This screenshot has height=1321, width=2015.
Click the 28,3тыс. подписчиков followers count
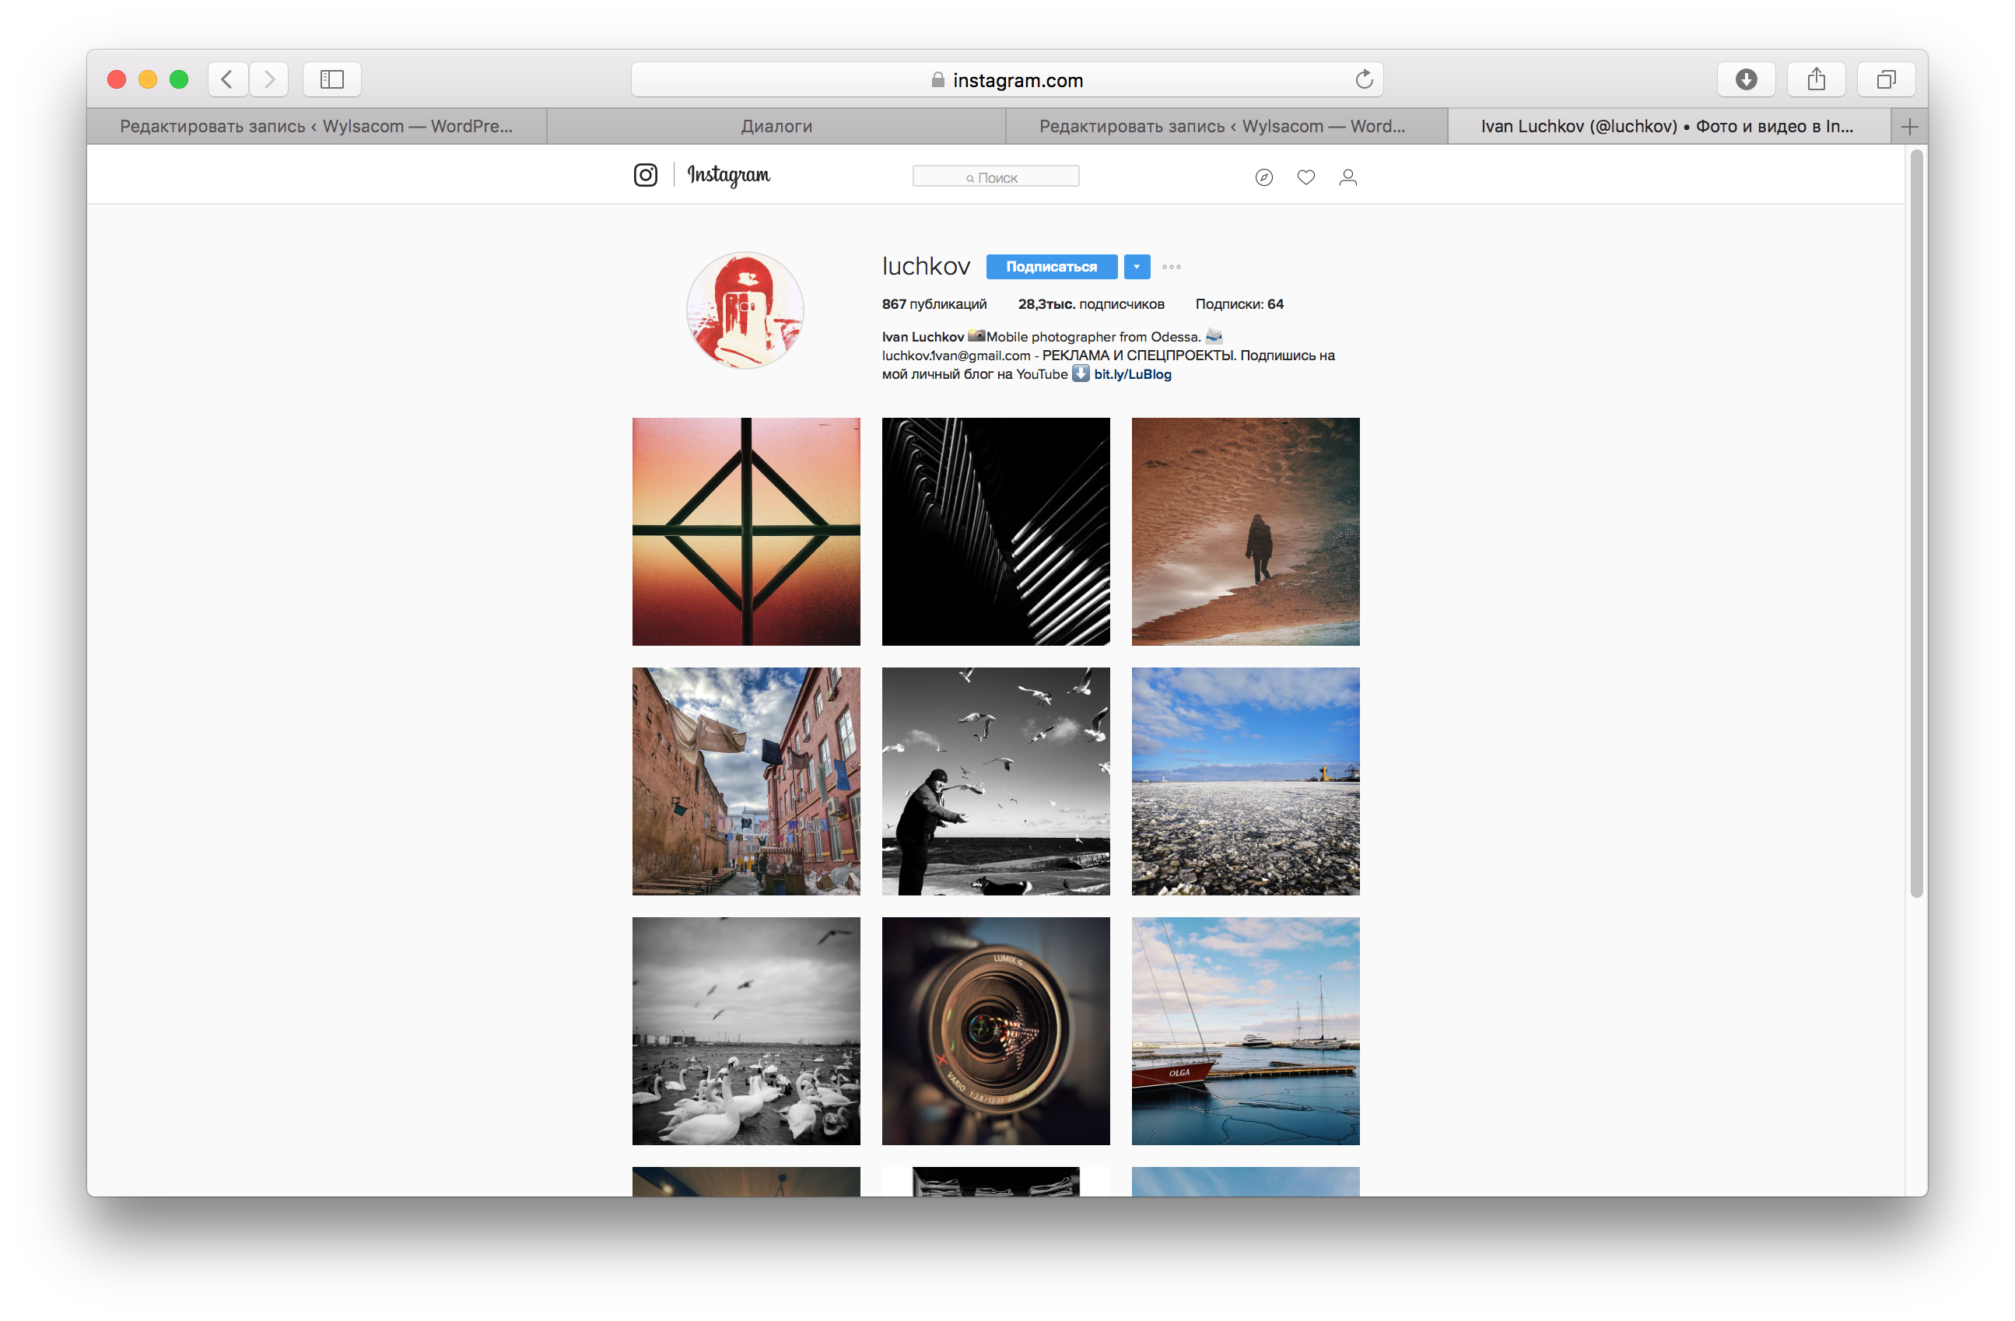[1092, 304]
